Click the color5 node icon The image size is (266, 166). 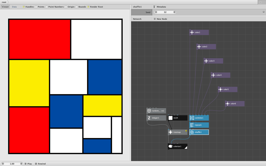pos(220,89)
